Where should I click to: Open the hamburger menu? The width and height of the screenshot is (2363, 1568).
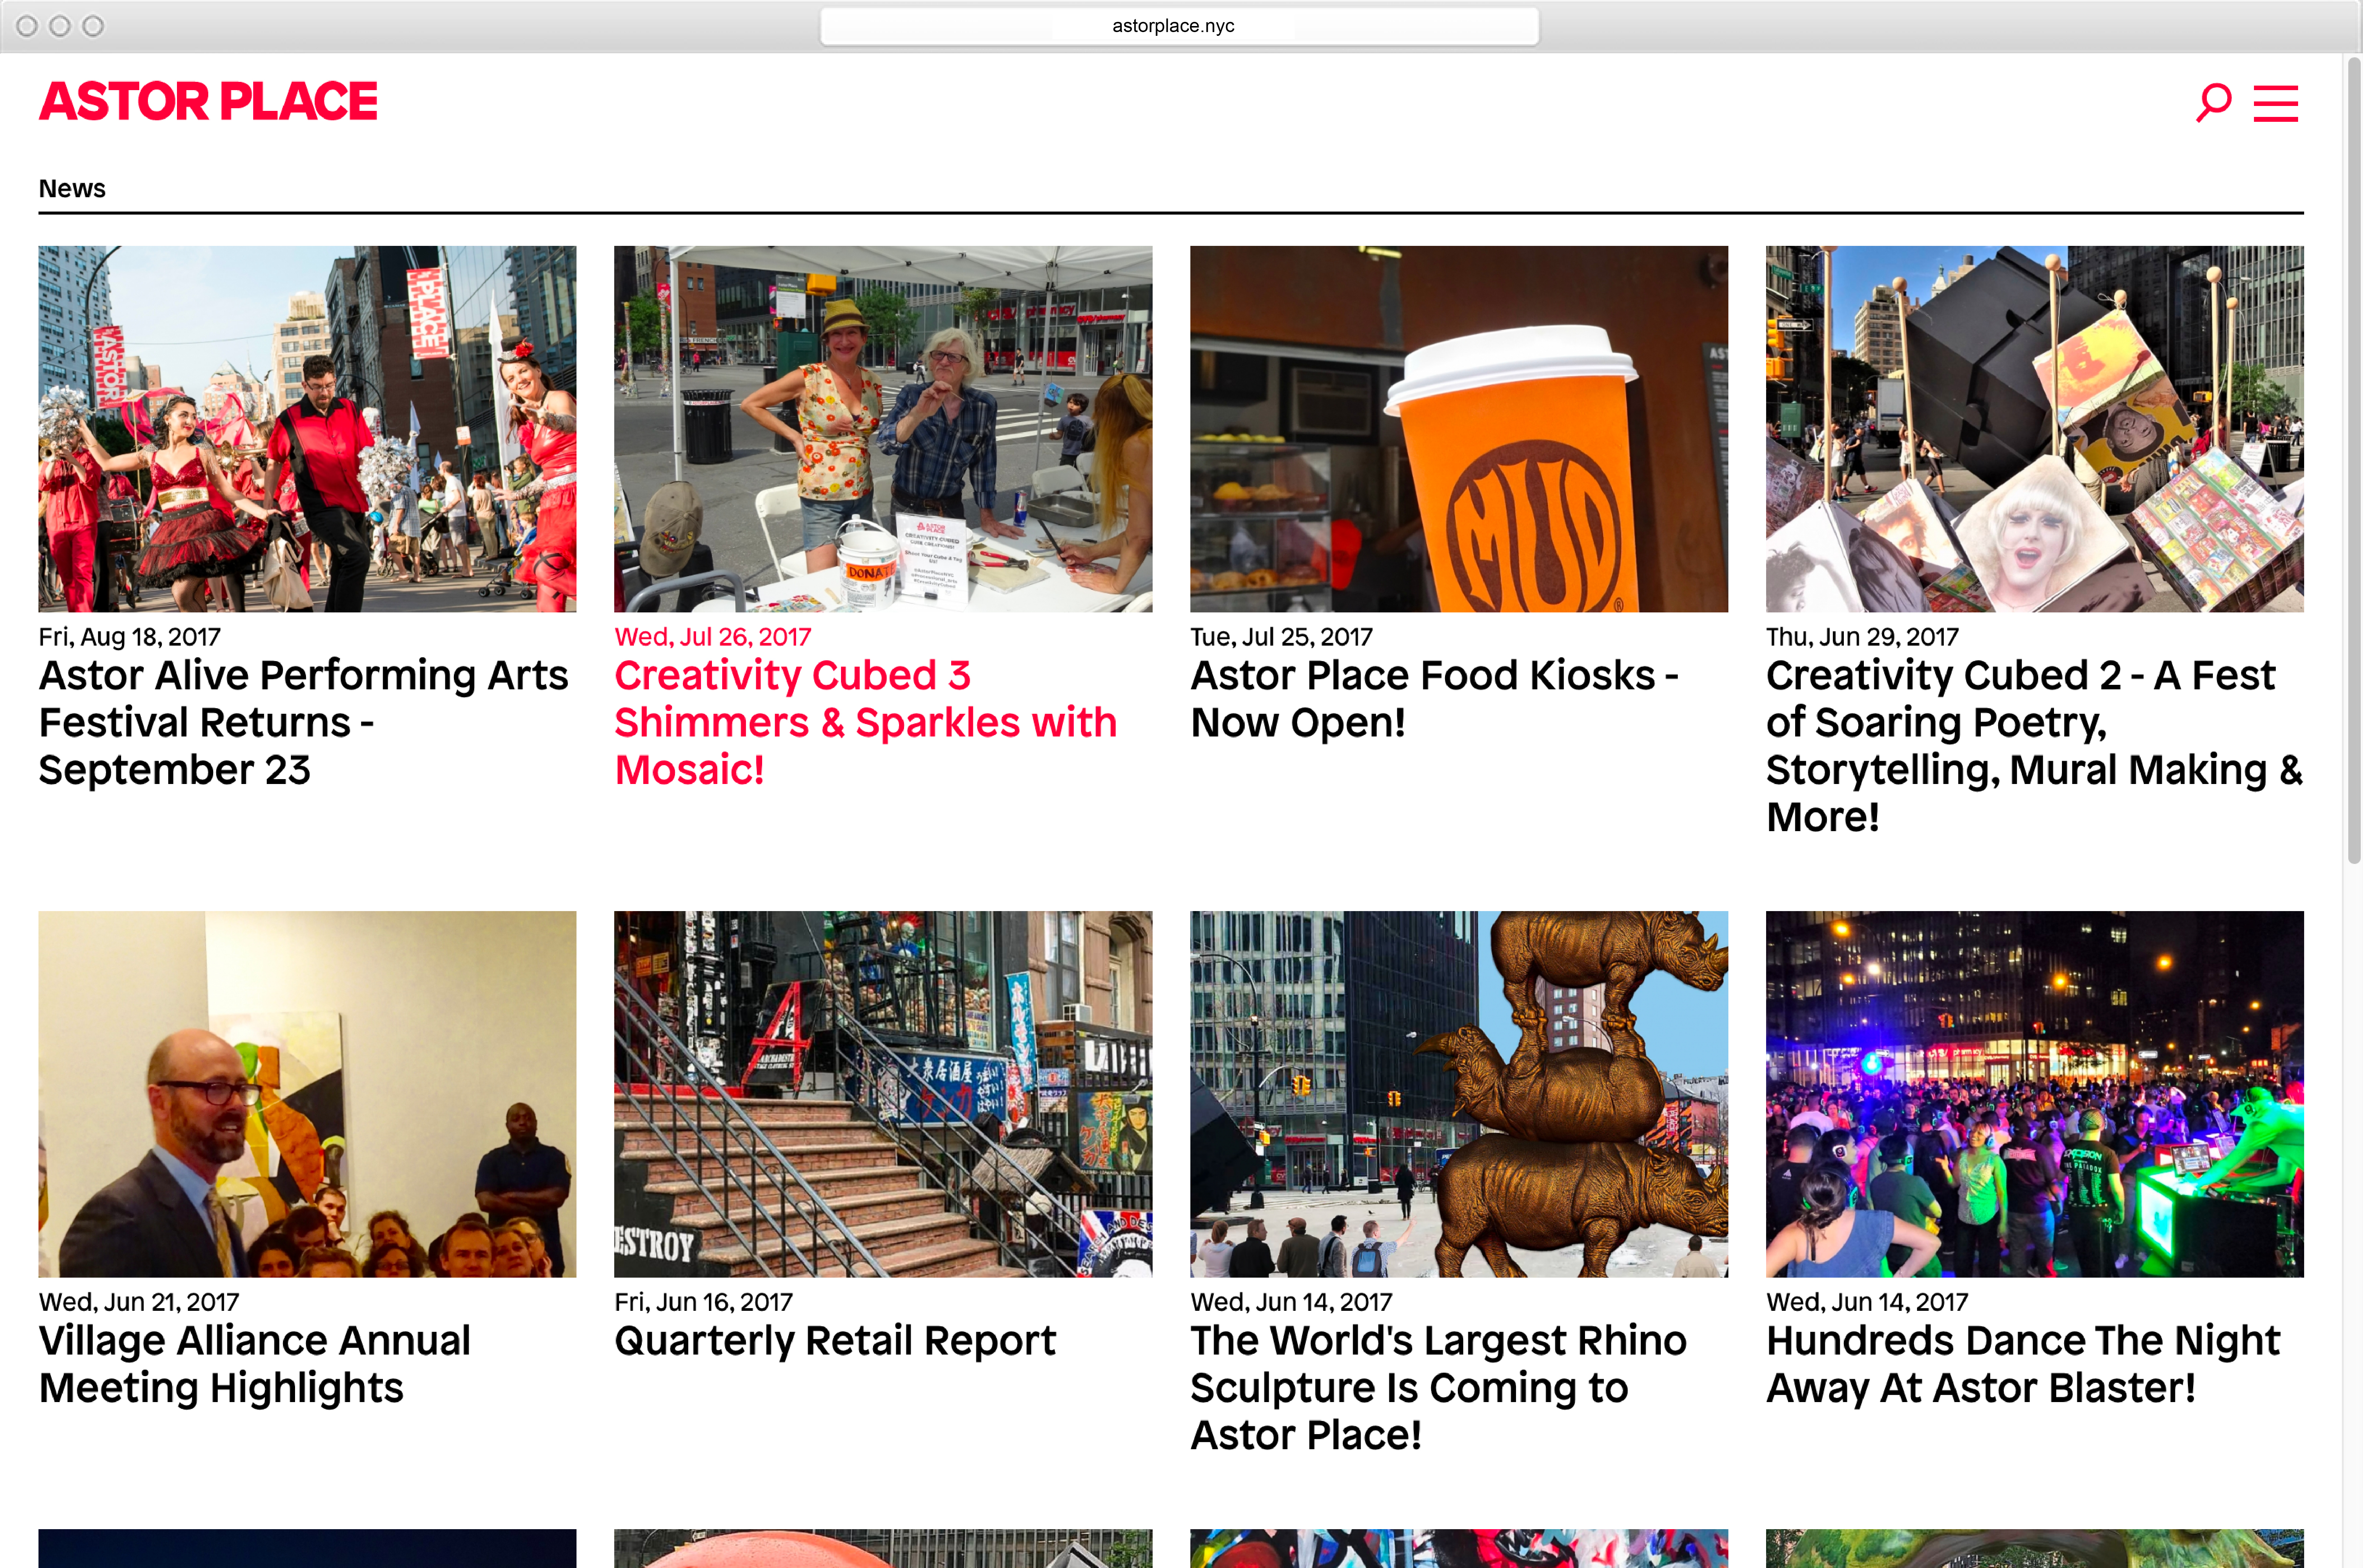coord(2275,103)
